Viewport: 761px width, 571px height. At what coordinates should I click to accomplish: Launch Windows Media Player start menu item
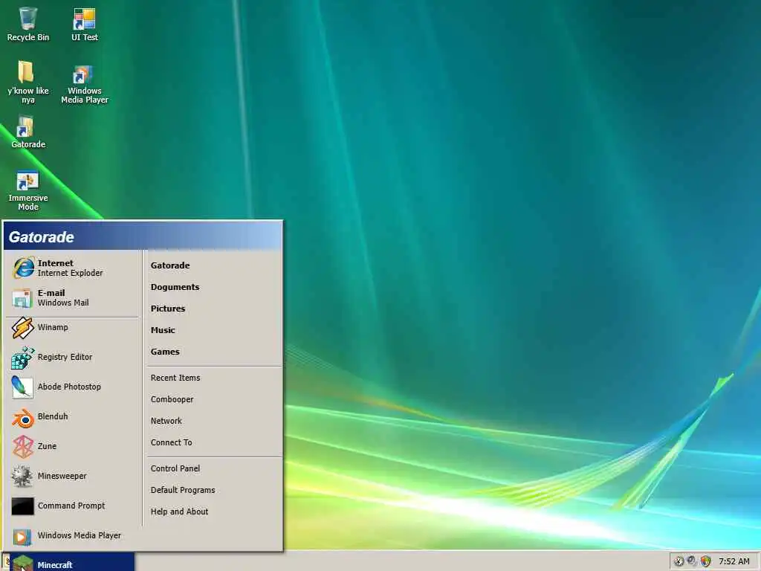[72, 535]
